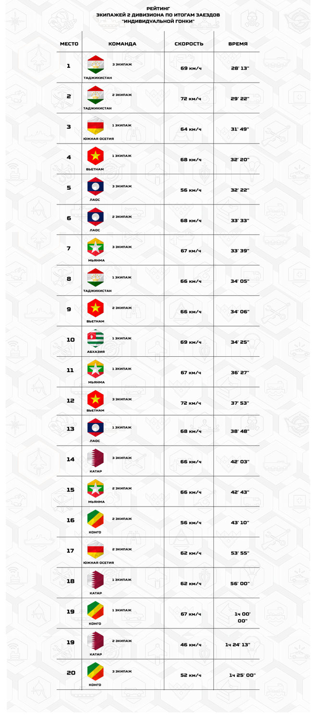Click the Tajikistan flag in 8th place row

point(96,278)
